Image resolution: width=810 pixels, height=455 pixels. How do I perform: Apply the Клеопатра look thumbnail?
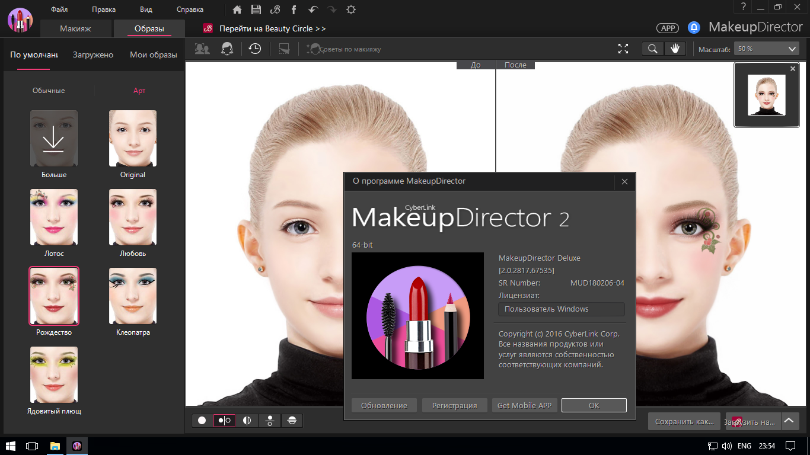point(133,296)
